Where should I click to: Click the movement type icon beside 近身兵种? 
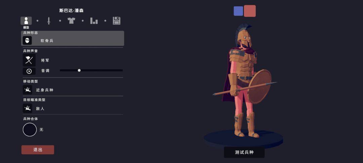(x=27, y=90)
